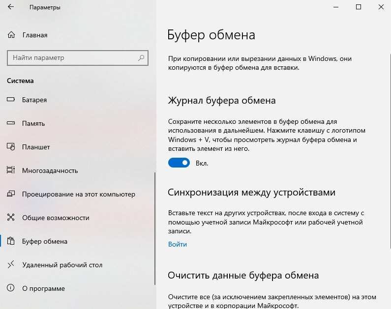Select Память in the sidebar
Screen dimensions: 391x309
pos(33,123)
